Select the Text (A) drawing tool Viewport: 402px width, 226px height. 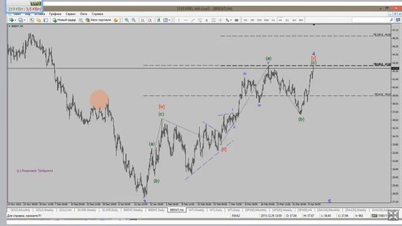click(x=207, y=20)
